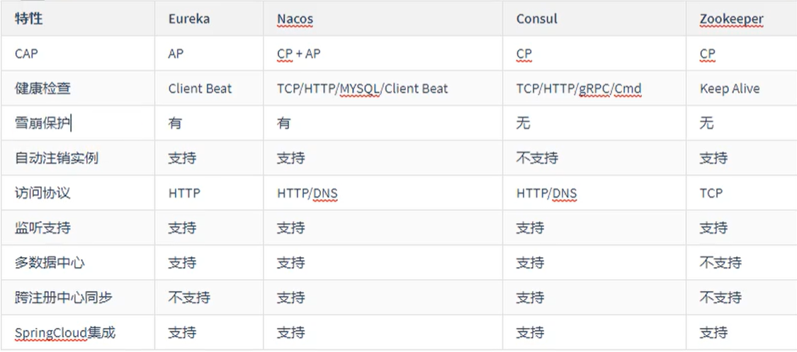Click the "CP + AP" cell under Nacos
This screenshot has height=352, width=797.
coord(298,54)
